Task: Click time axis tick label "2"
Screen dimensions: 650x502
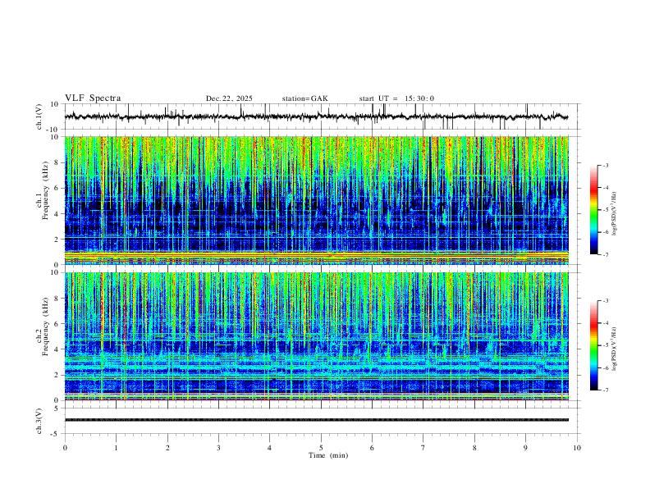Action: pos(167,448)
